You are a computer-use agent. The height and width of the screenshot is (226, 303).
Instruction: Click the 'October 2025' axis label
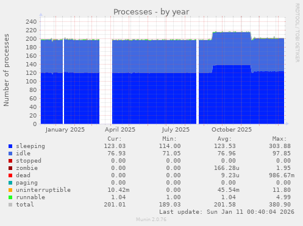[232, 130]
